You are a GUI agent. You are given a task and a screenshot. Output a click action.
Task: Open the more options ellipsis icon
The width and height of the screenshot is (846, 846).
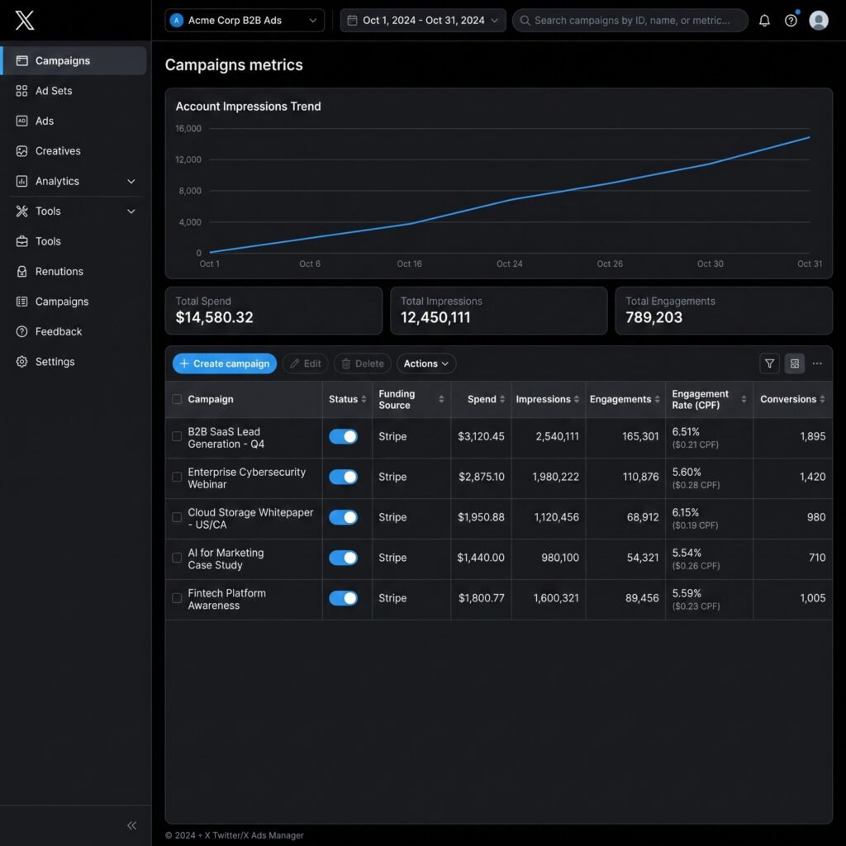(817, 364)
